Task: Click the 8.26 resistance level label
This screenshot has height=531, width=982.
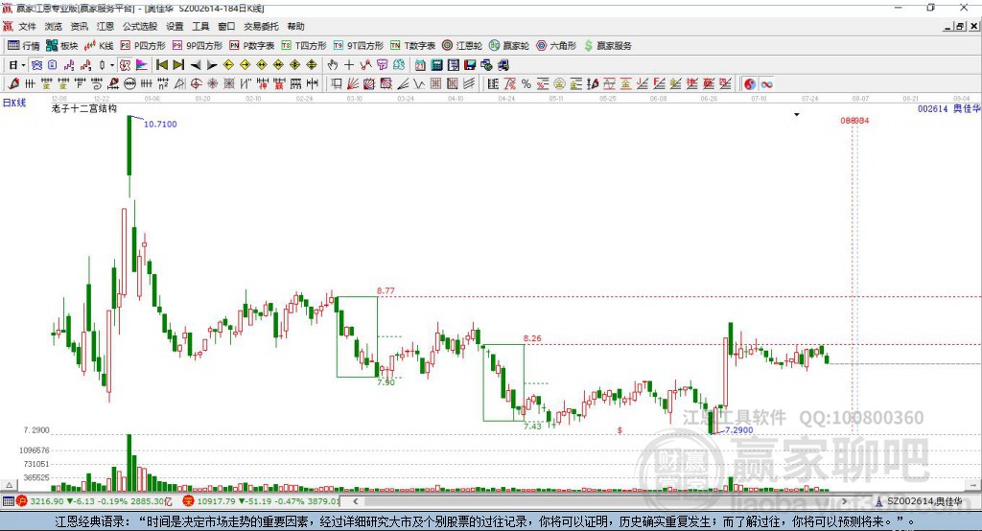Action: (532, 338)
